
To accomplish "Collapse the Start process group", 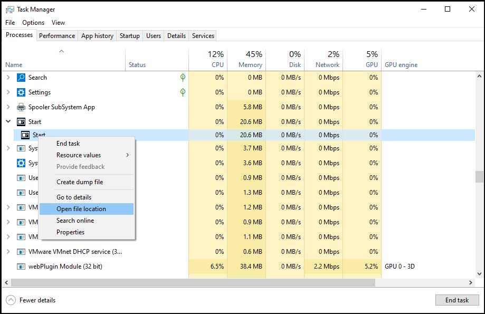I will pyautogui.click(x=8, y=121).
